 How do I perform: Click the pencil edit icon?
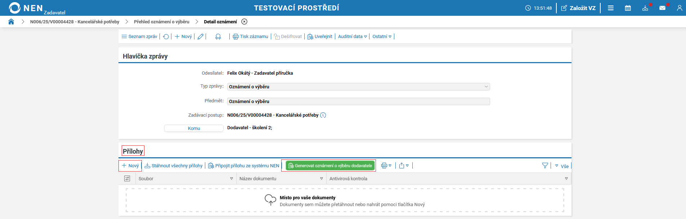(201, 37)
